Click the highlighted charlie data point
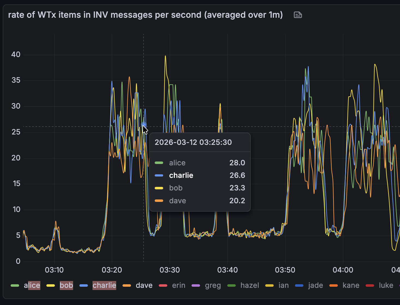 coord(144,125)
